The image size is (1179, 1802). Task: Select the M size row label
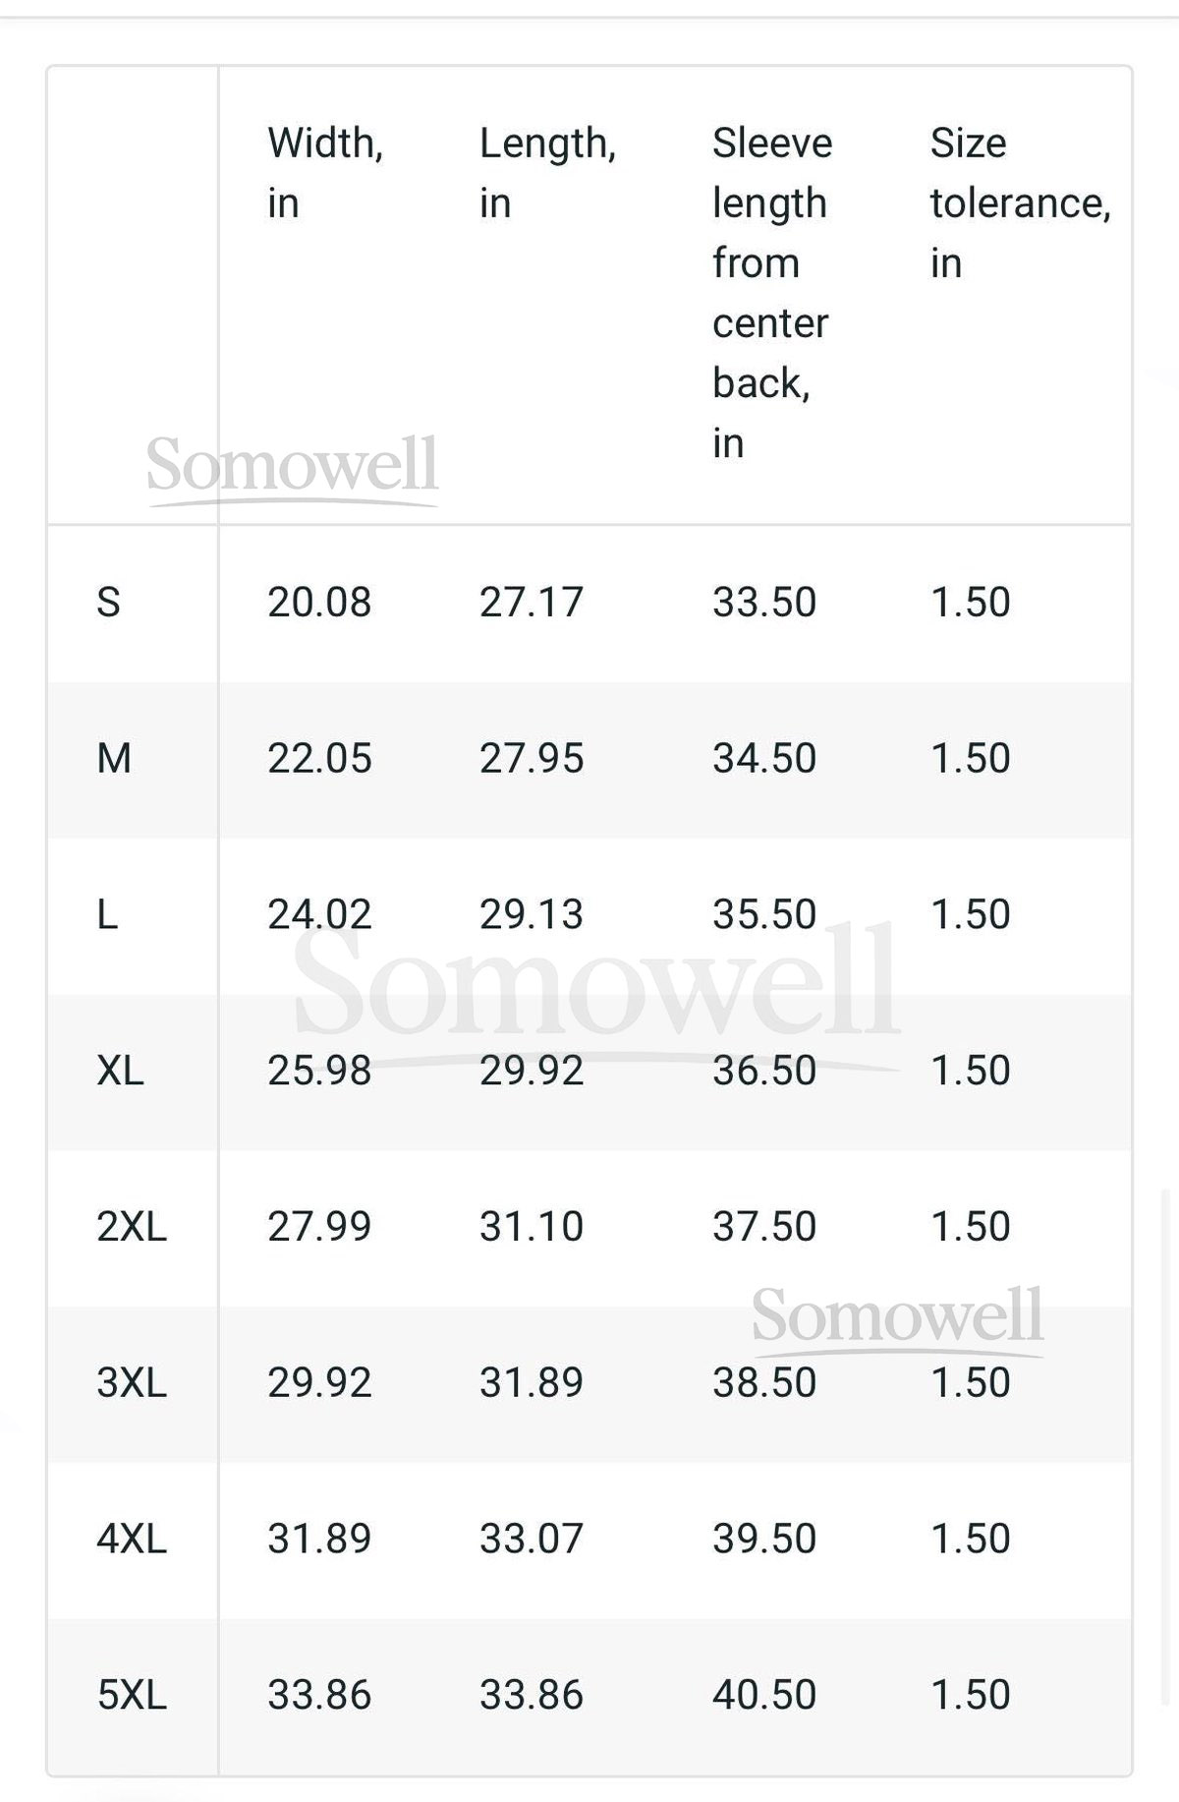[x=114, y=758]
